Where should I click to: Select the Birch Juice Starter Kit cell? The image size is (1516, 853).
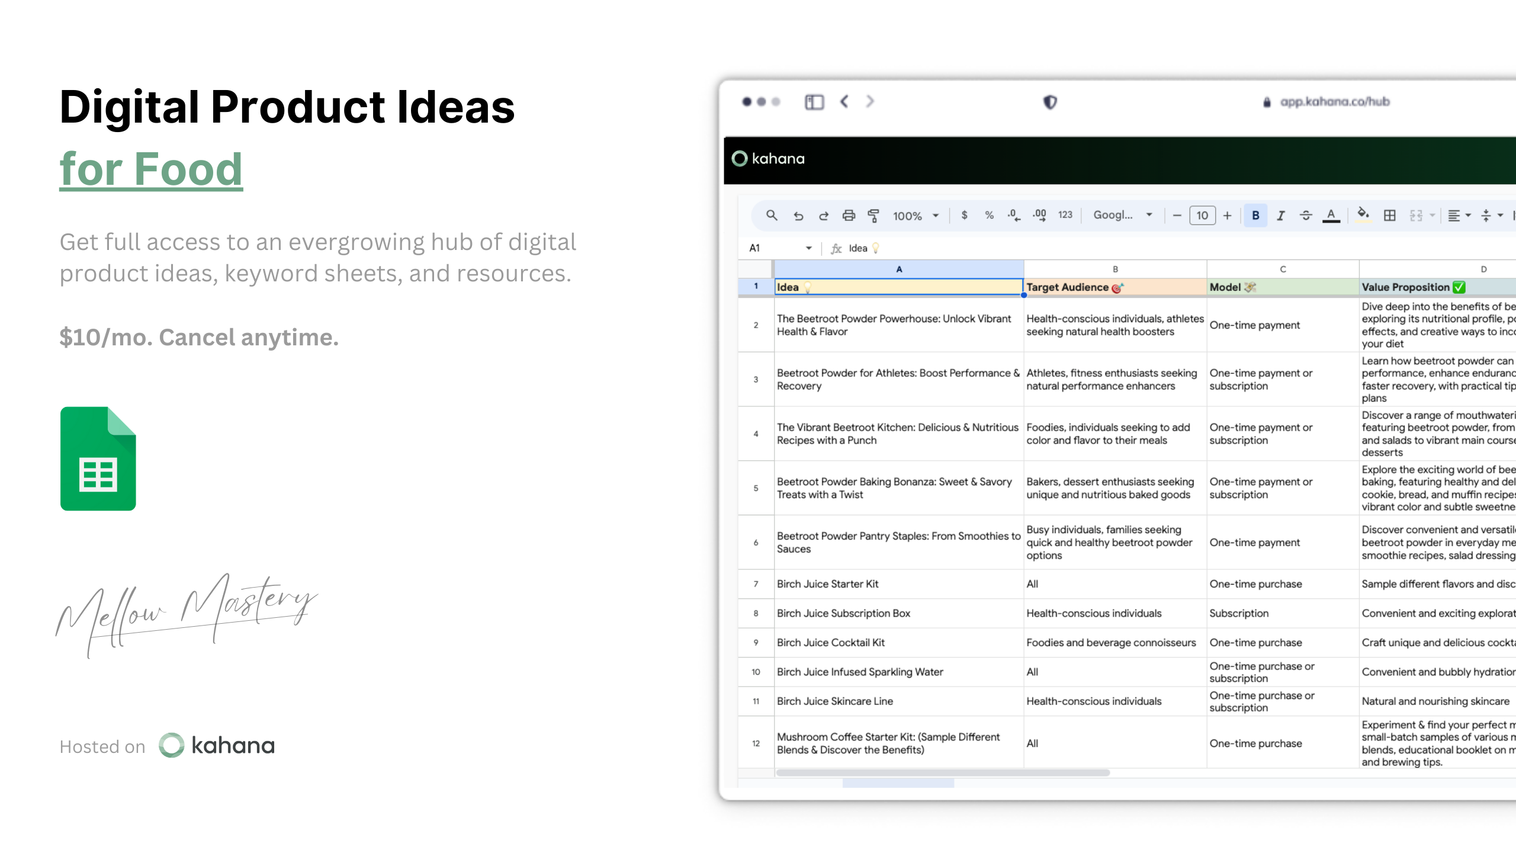tap(899, 584)
